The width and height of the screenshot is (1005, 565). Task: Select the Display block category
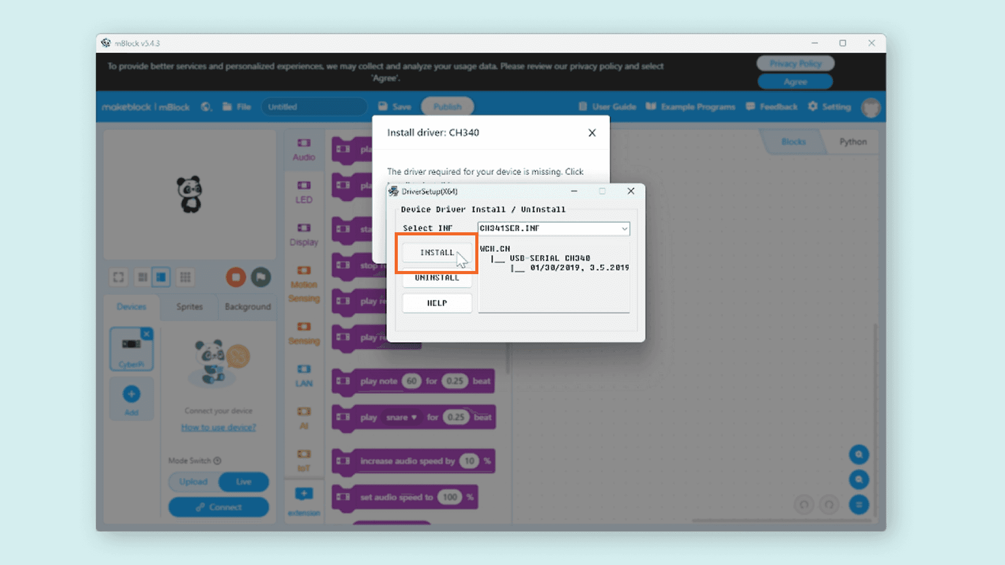pos(304,234)
